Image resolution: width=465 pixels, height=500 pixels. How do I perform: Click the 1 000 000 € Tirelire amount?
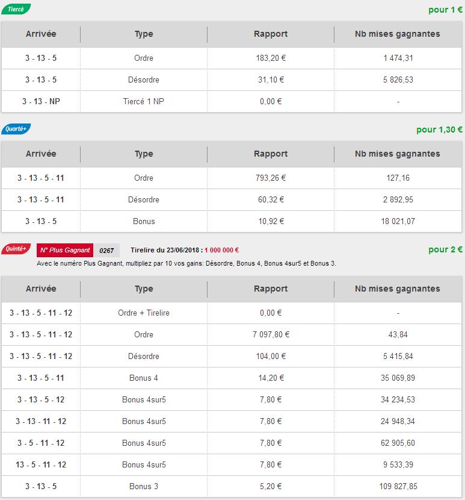221,250
